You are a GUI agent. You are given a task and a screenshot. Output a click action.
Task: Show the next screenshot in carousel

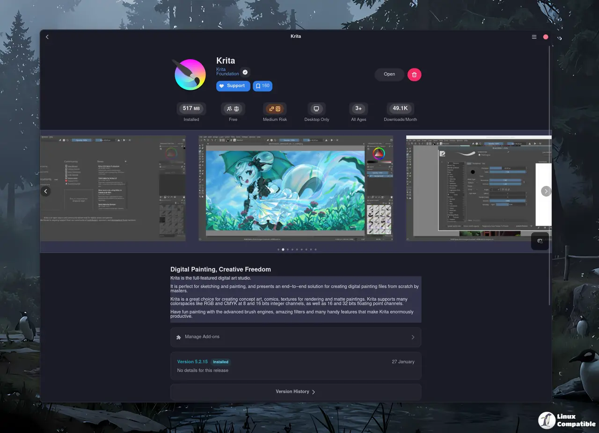(x=546, y=191)
